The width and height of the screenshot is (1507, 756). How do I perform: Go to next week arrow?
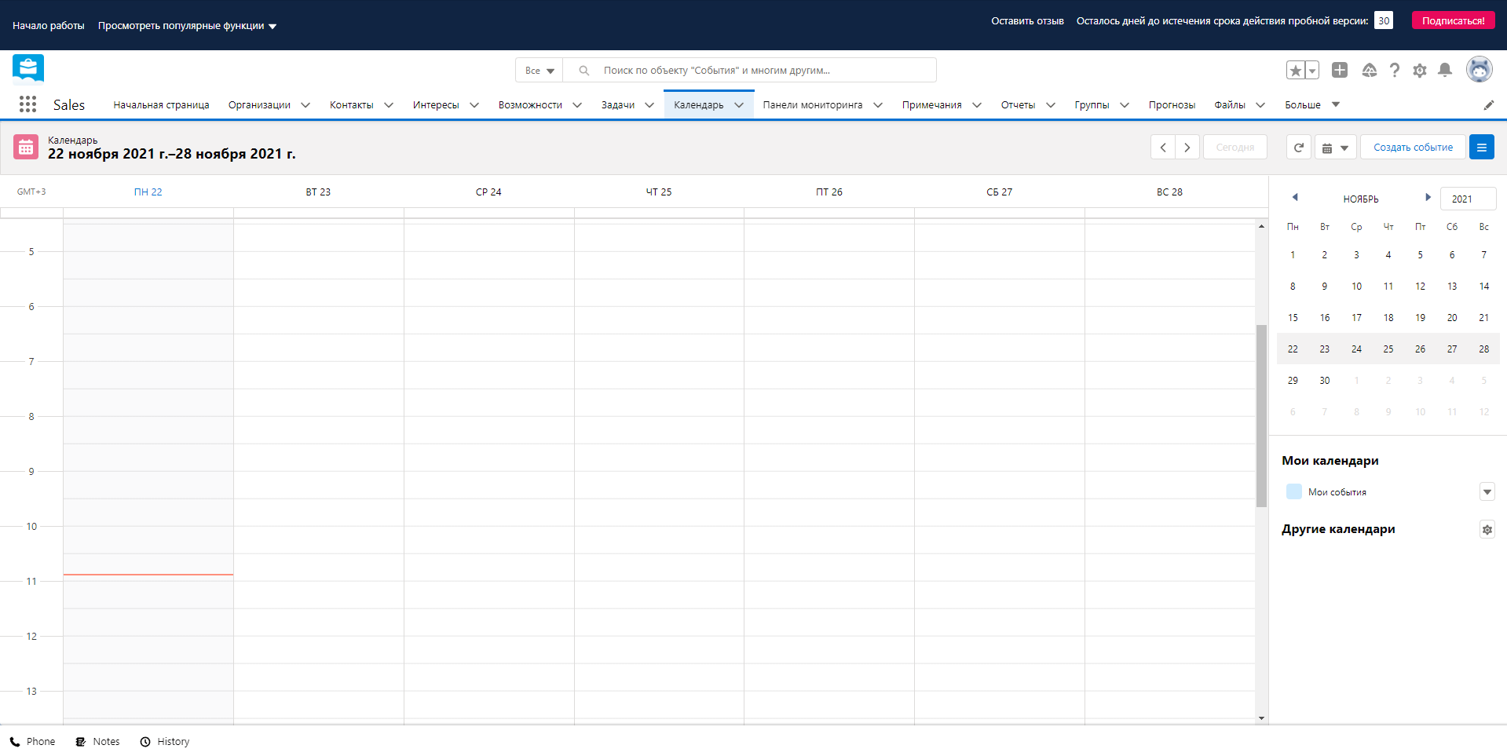click(1187, 148)
